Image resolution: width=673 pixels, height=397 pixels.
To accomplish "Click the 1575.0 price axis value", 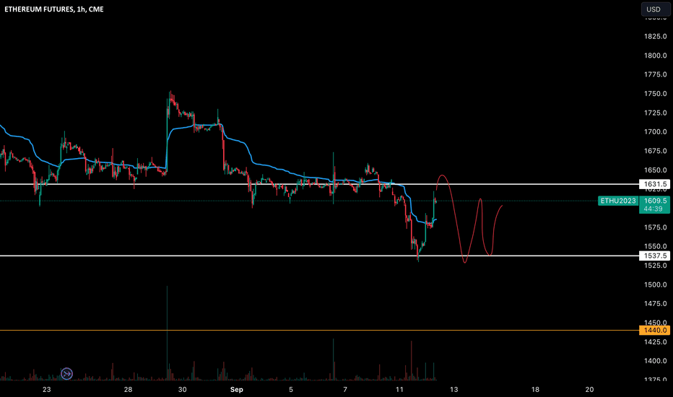I will pos(656,227).
